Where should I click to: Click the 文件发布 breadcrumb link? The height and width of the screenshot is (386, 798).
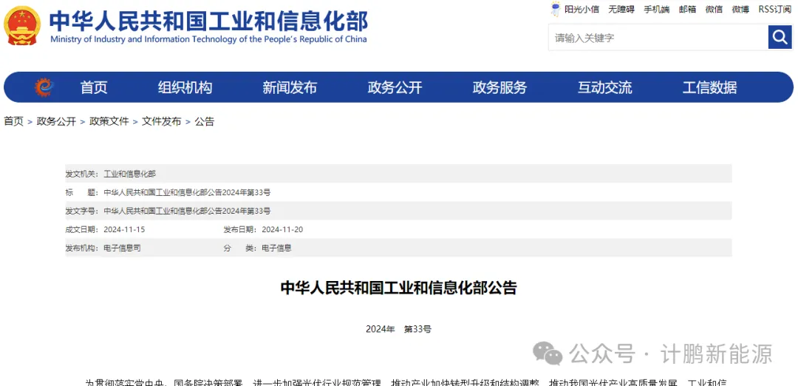tap(161, 121)
